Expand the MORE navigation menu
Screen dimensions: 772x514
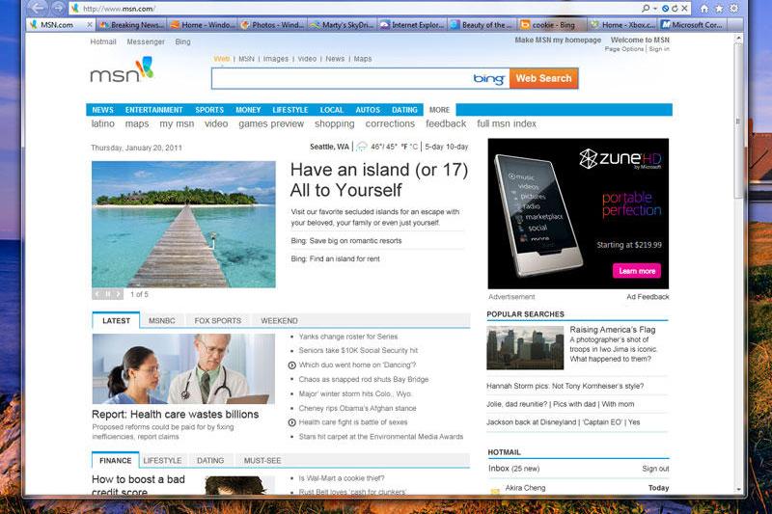click(x=439, y=110)
